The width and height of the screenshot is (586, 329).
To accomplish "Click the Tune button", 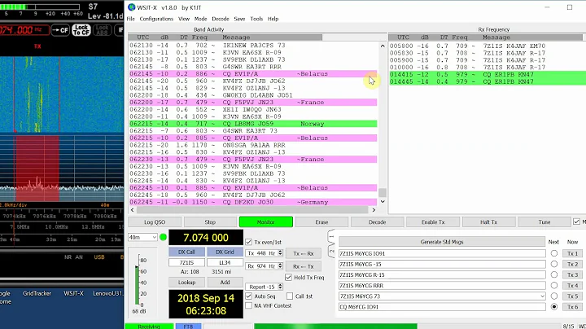I will [x=544, y=222].
